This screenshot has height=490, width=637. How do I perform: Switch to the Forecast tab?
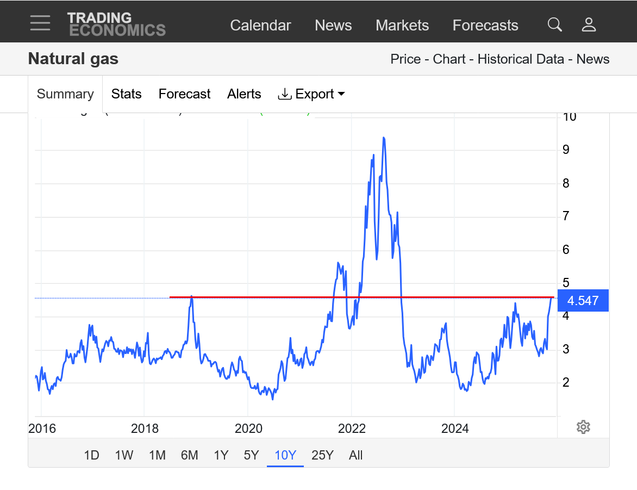point(184,94)
